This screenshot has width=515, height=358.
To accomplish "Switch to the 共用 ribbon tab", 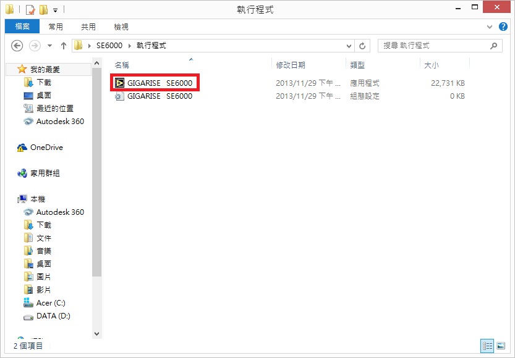I will [x=88, y=27].
